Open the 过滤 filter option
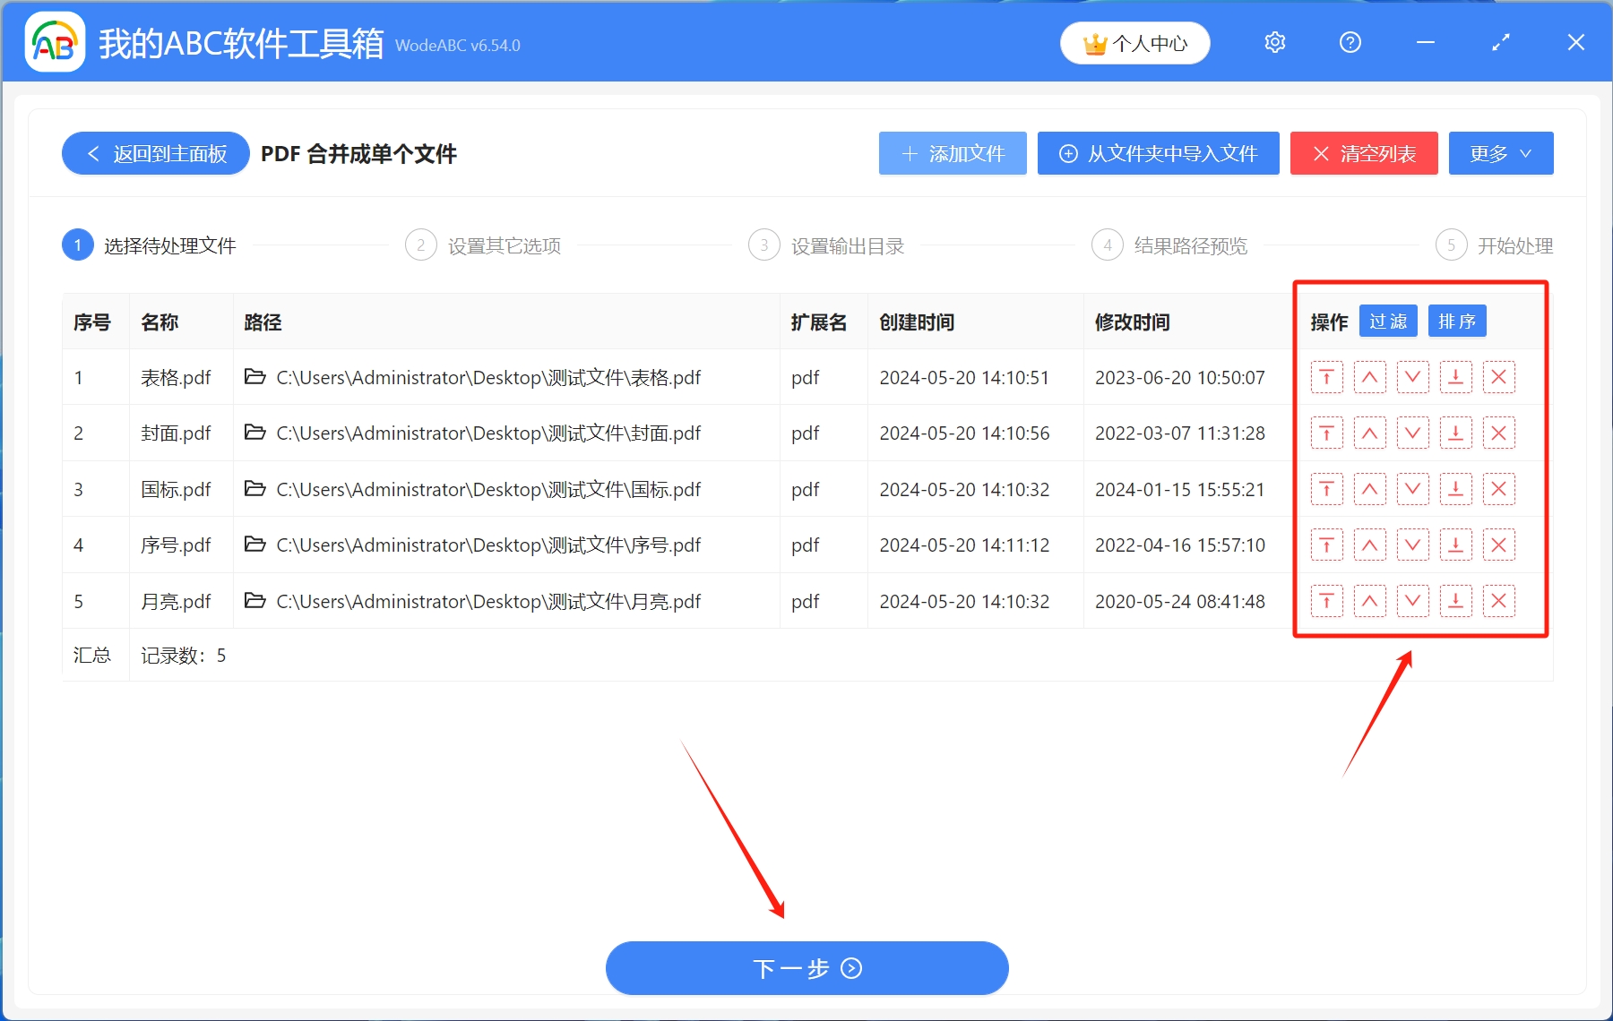The image size is (1613, 1021). 1388,321
